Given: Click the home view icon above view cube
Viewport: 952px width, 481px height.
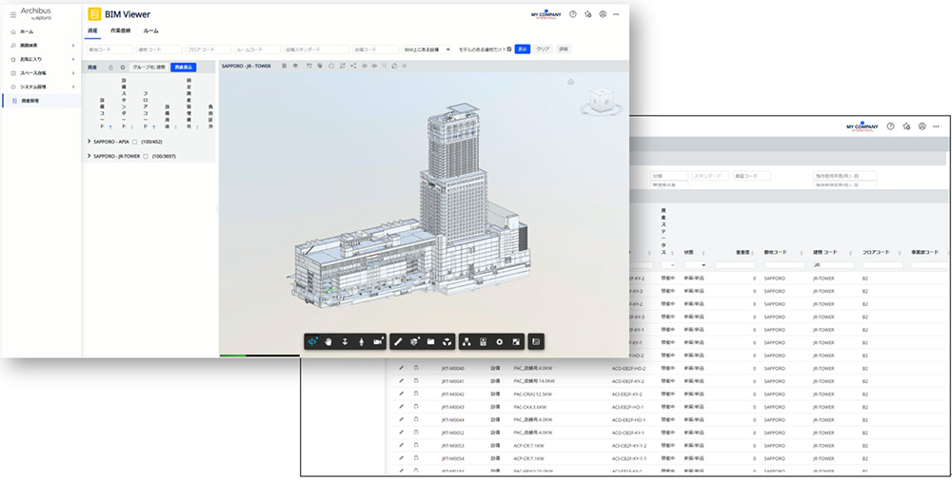Looking at the screenshot, I should tap(571, 83).
